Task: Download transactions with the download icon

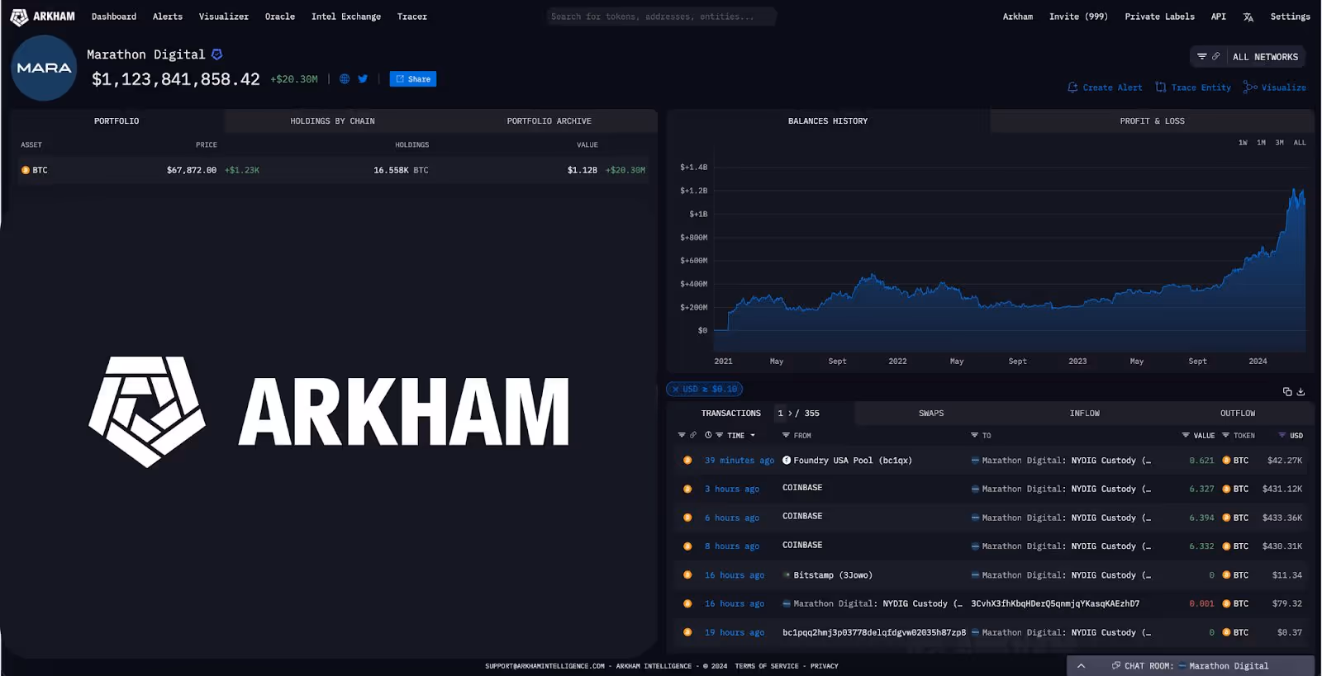Action: (x=1301, y=391)
